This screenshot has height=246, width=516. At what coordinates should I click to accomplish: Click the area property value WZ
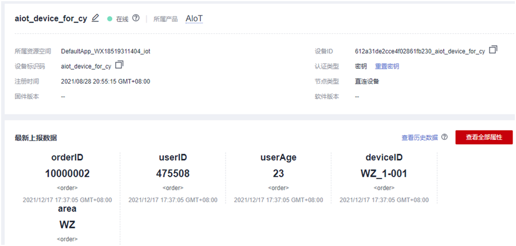[67, 225]
